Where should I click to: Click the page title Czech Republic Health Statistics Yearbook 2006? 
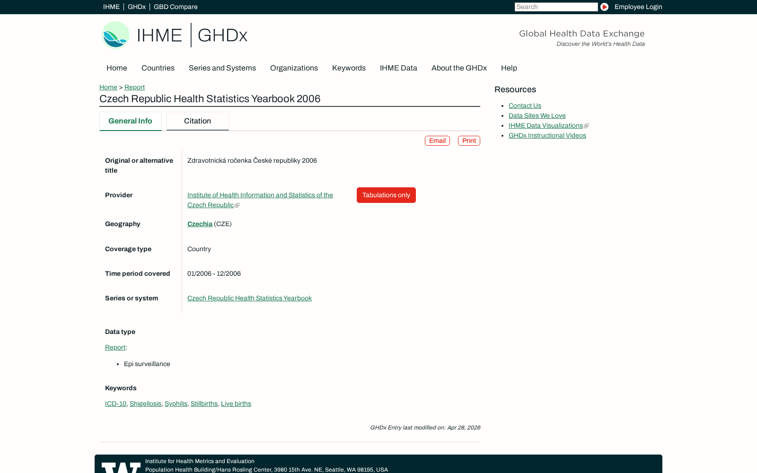pos(210,99)
